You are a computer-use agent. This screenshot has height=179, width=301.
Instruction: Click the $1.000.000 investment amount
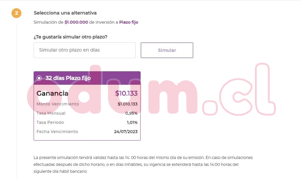(x=76, y=22)
